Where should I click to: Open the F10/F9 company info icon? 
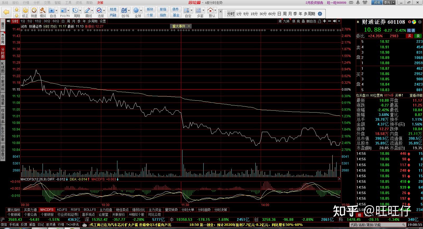[63, 10]
